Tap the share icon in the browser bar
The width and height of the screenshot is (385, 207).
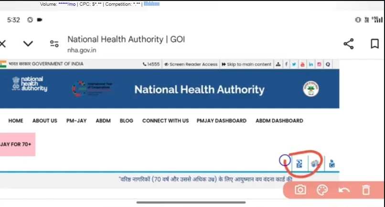tap(348, 44)
